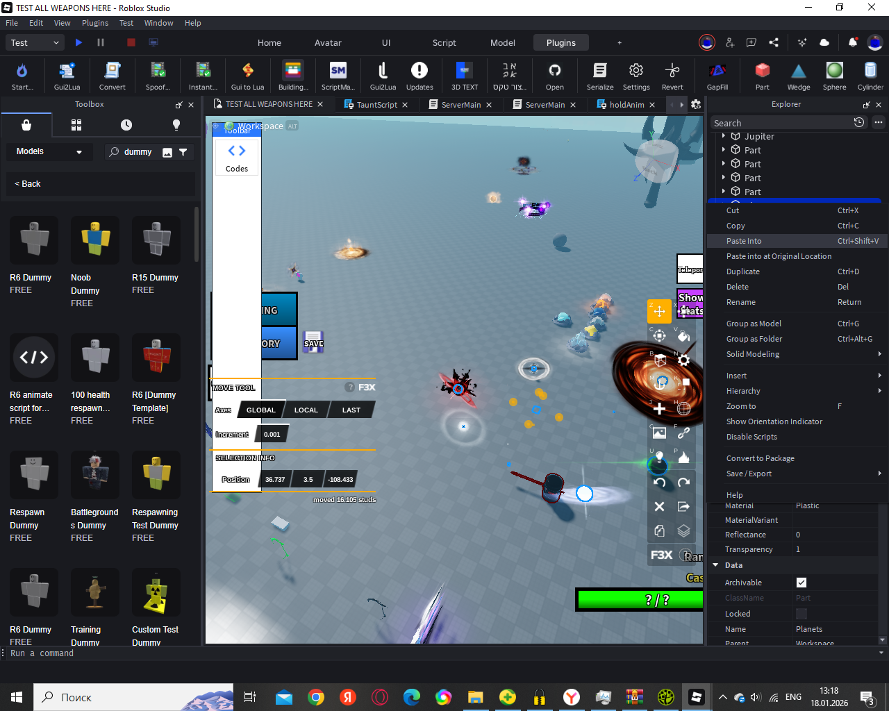Select GLOBAL axes mode in F3X
The height and width of the screenshot is (711, 889).
[260, 410]
